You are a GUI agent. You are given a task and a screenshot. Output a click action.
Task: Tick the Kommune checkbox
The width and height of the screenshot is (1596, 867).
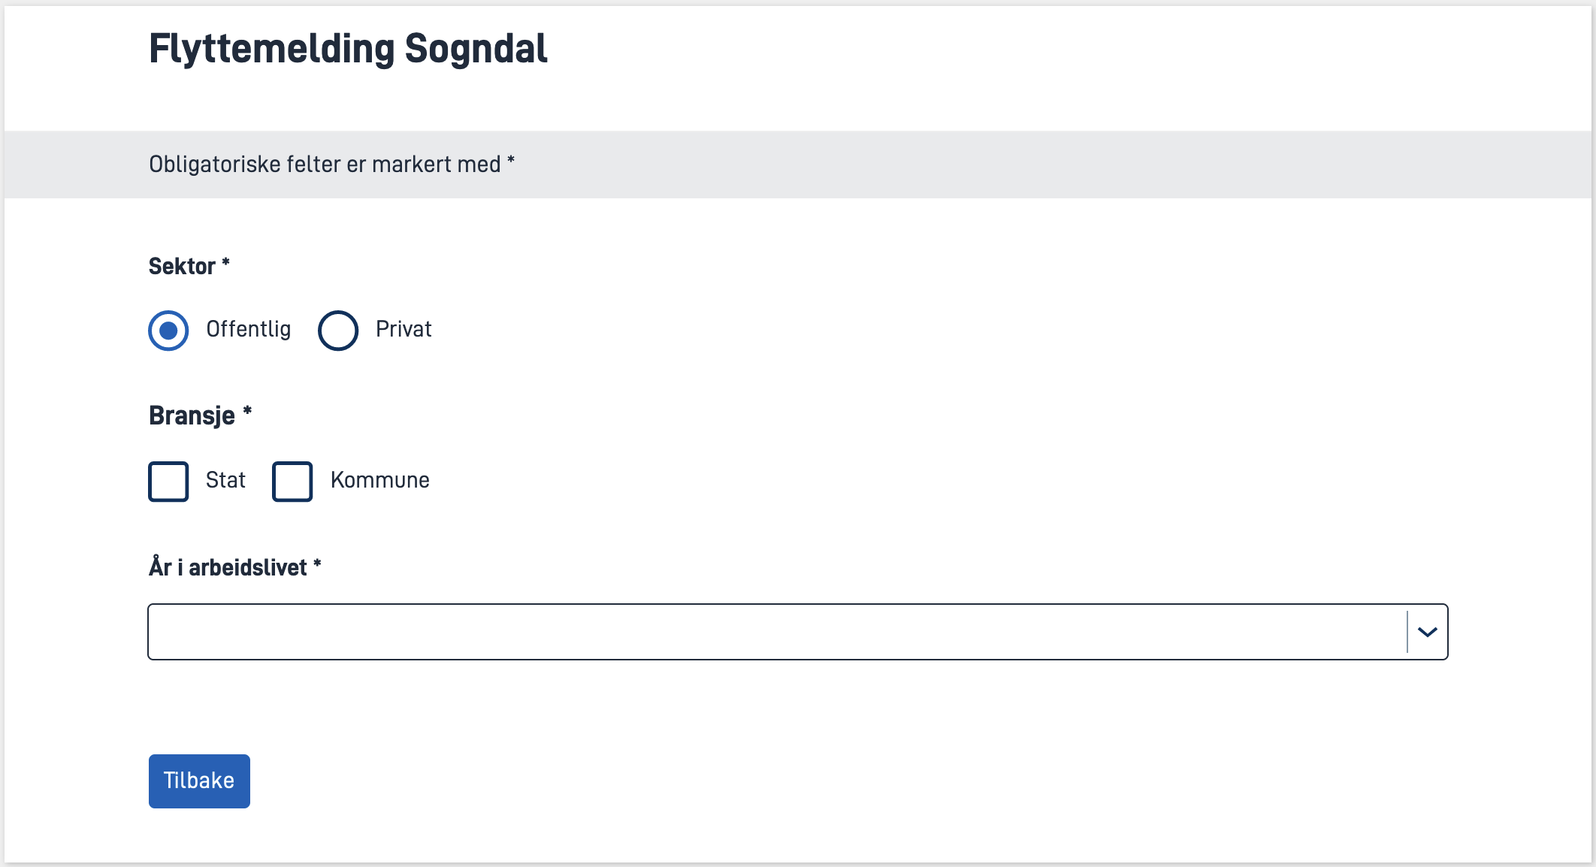292,482
